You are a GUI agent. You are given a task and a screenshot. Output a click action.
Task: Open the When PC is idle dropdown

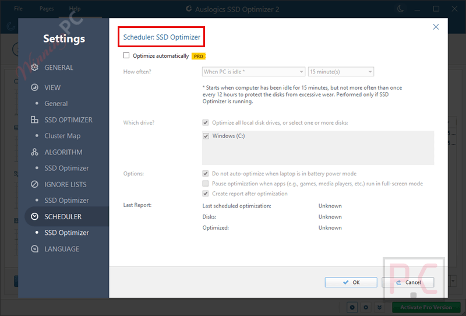click(253, 72)
